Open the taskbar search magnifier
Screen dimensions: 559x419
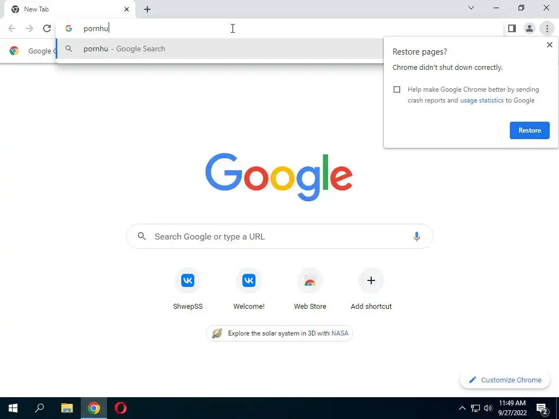point(39,408)
